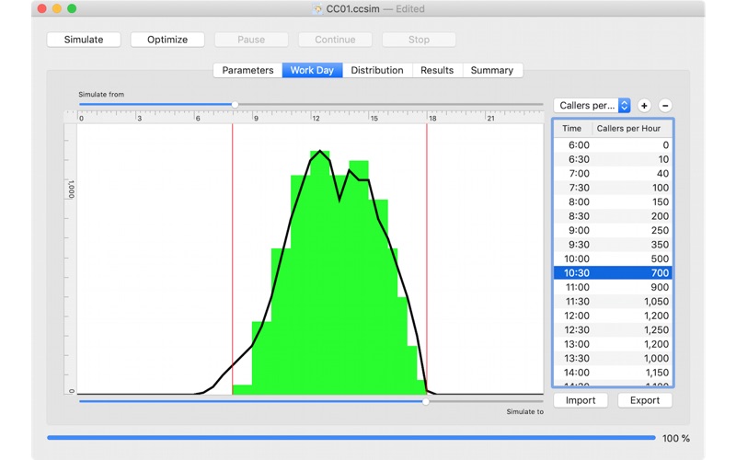Select the 6:30 row

(x=613, y=159)
